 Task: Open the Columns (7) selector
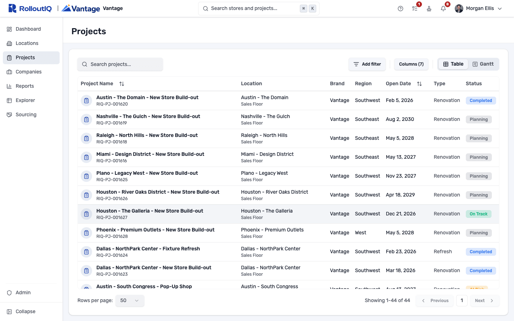(x=411, y=64)
